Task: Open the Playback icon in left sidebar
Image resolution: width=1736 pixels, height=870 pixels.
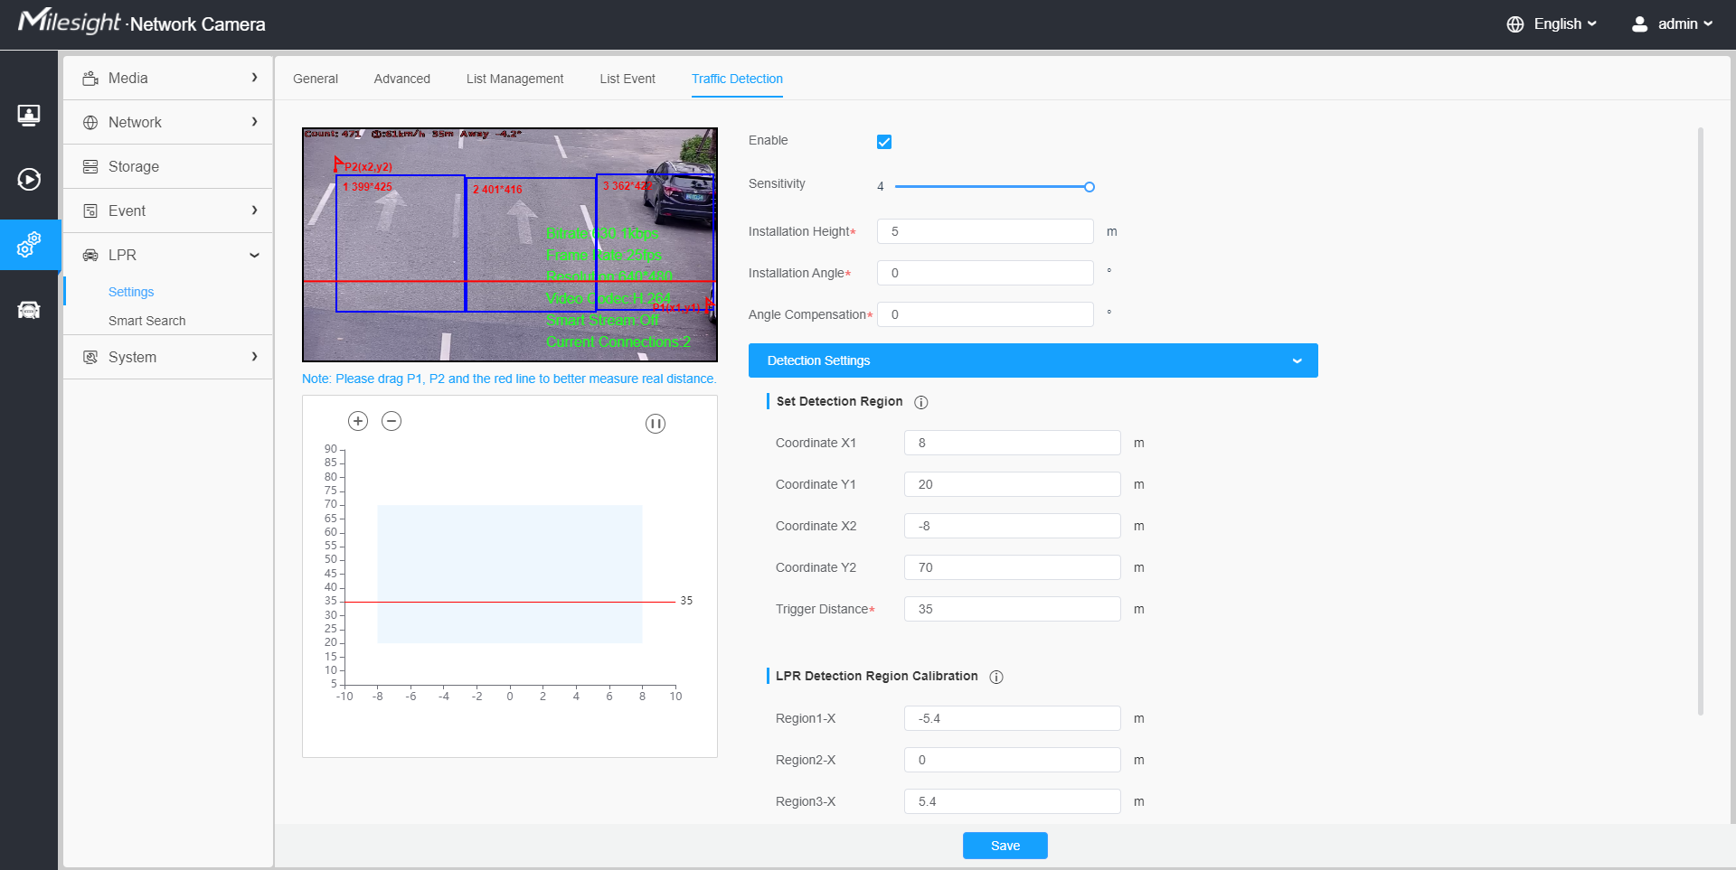Action: click(x=29, y=180)
